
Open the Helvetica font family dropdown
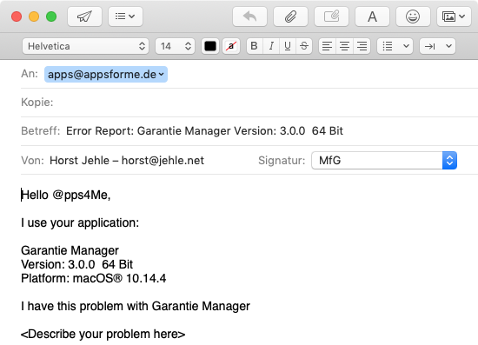tap(85, 46)
